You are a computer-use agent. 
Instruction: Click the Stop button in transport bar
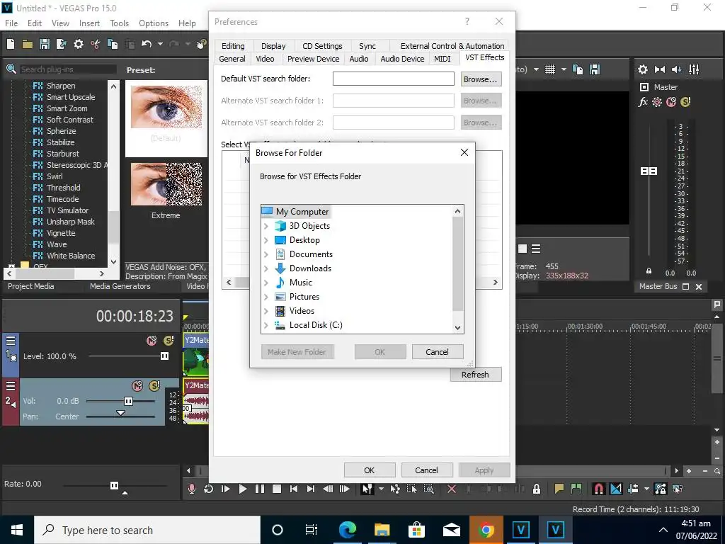277,489
